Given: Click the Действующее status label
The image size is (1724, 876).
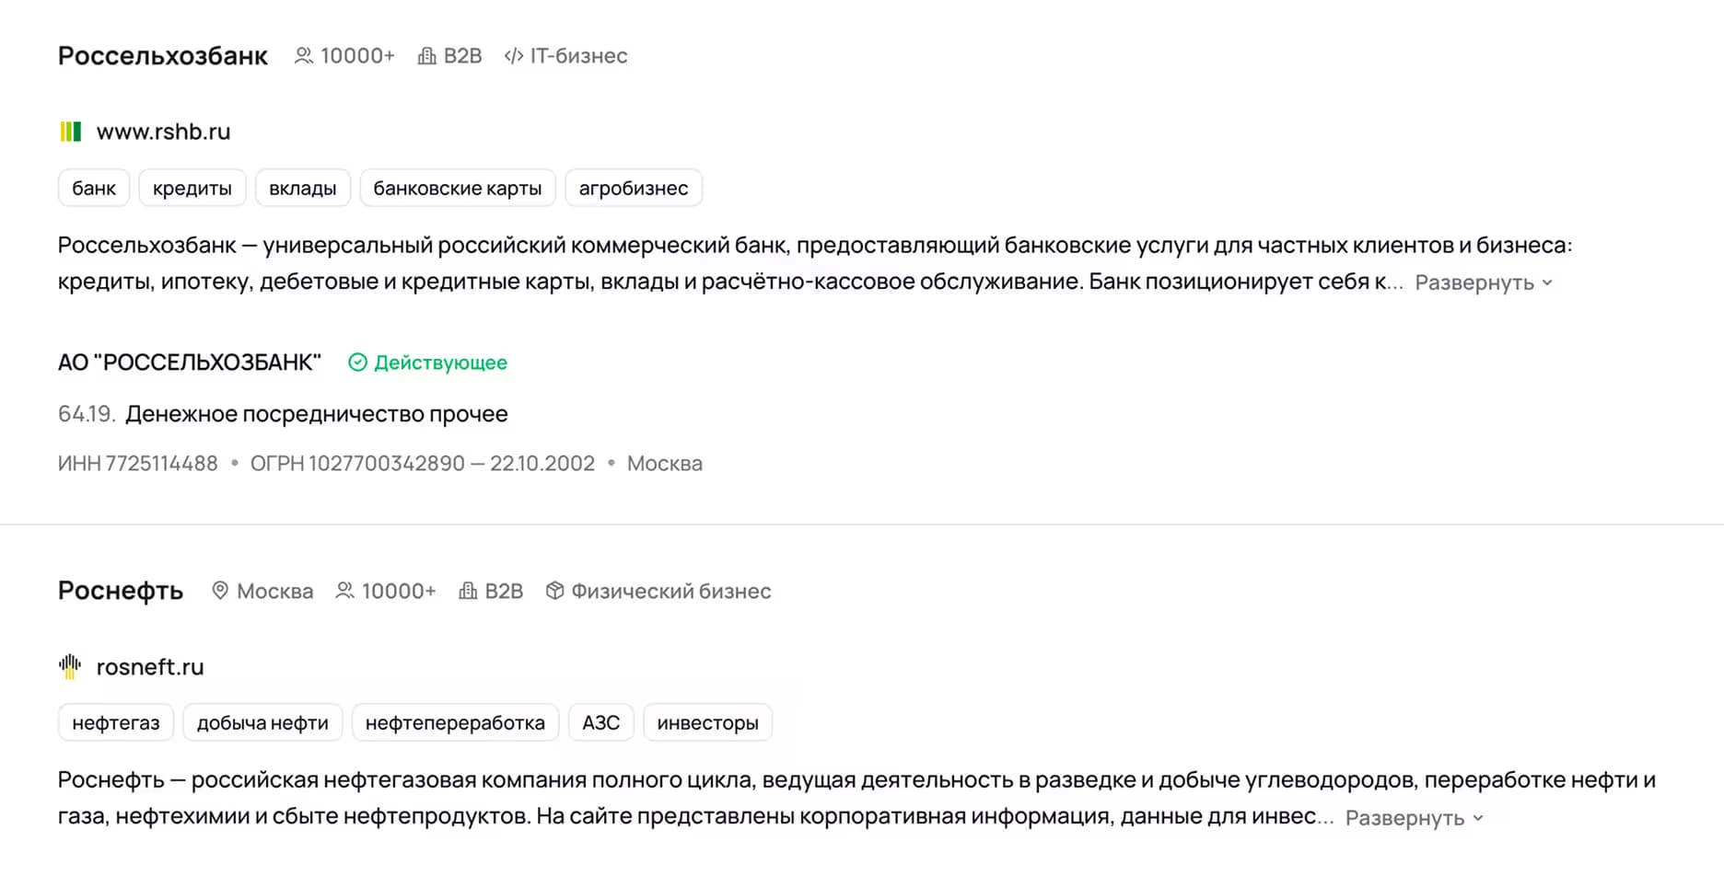Looking at the screenshot, I should 440,363.
